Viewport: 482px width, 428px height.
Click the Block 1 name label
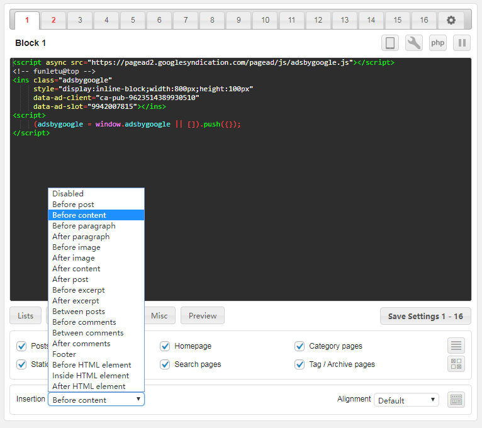click(30, 43)
